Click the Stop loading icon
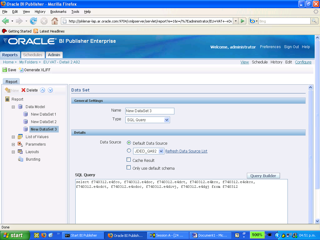 [x=44, y=21]
